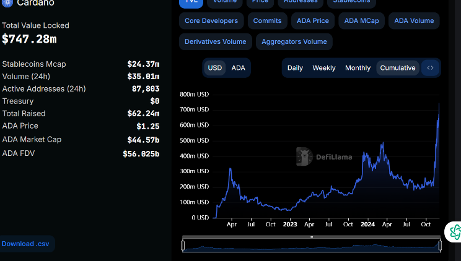The height and width of the screenshot is (261, 461).
Task: Select the Monthly interval
Action: coord(358,68)
